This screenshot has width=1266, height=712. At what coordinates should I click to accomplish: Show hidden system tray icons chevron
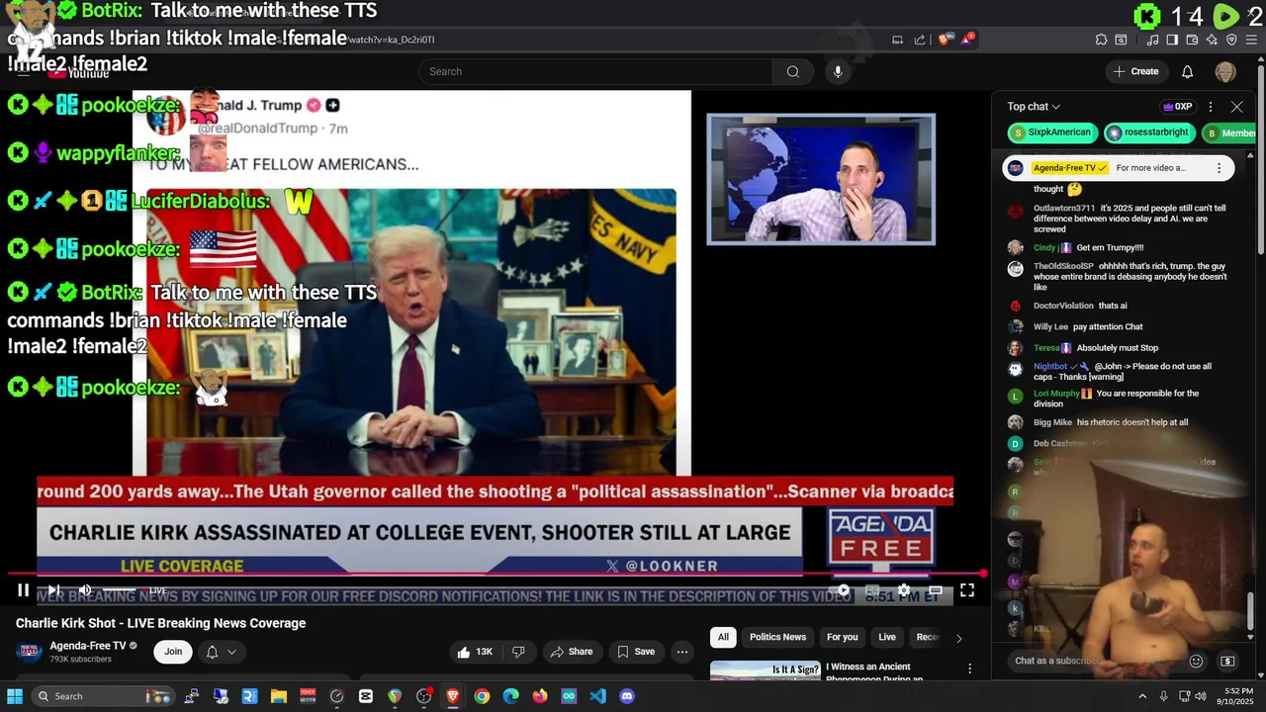1142,696
